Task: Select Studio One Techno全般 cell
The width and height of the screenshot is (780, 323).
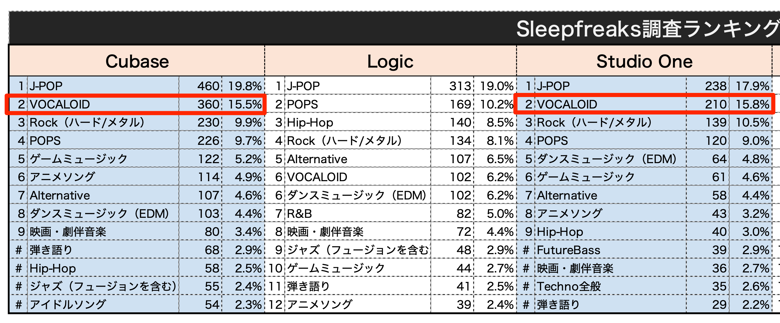Action: 611,286
